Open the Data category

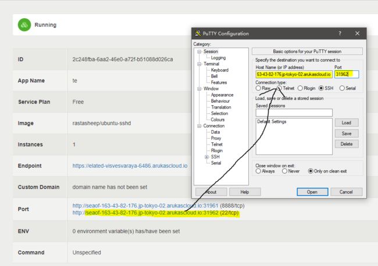click(x=215, y=132)
